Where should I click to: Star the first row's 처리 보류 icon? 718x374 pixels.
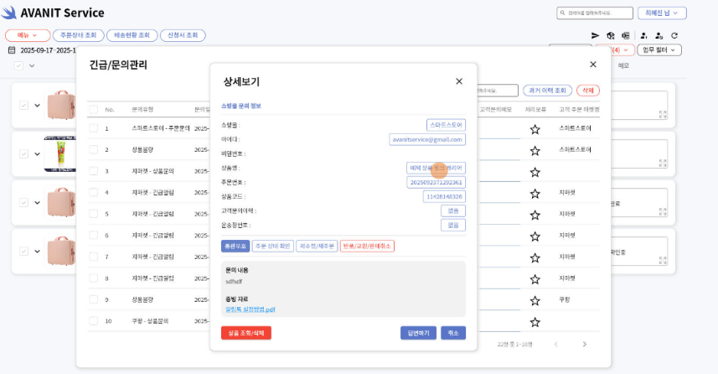pos(535,128)
